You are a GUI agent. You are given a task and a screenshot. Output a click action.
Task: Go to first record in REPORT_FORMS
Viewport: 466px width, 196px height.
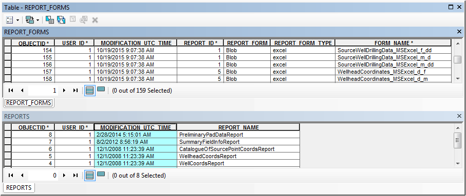click(11, 91)
